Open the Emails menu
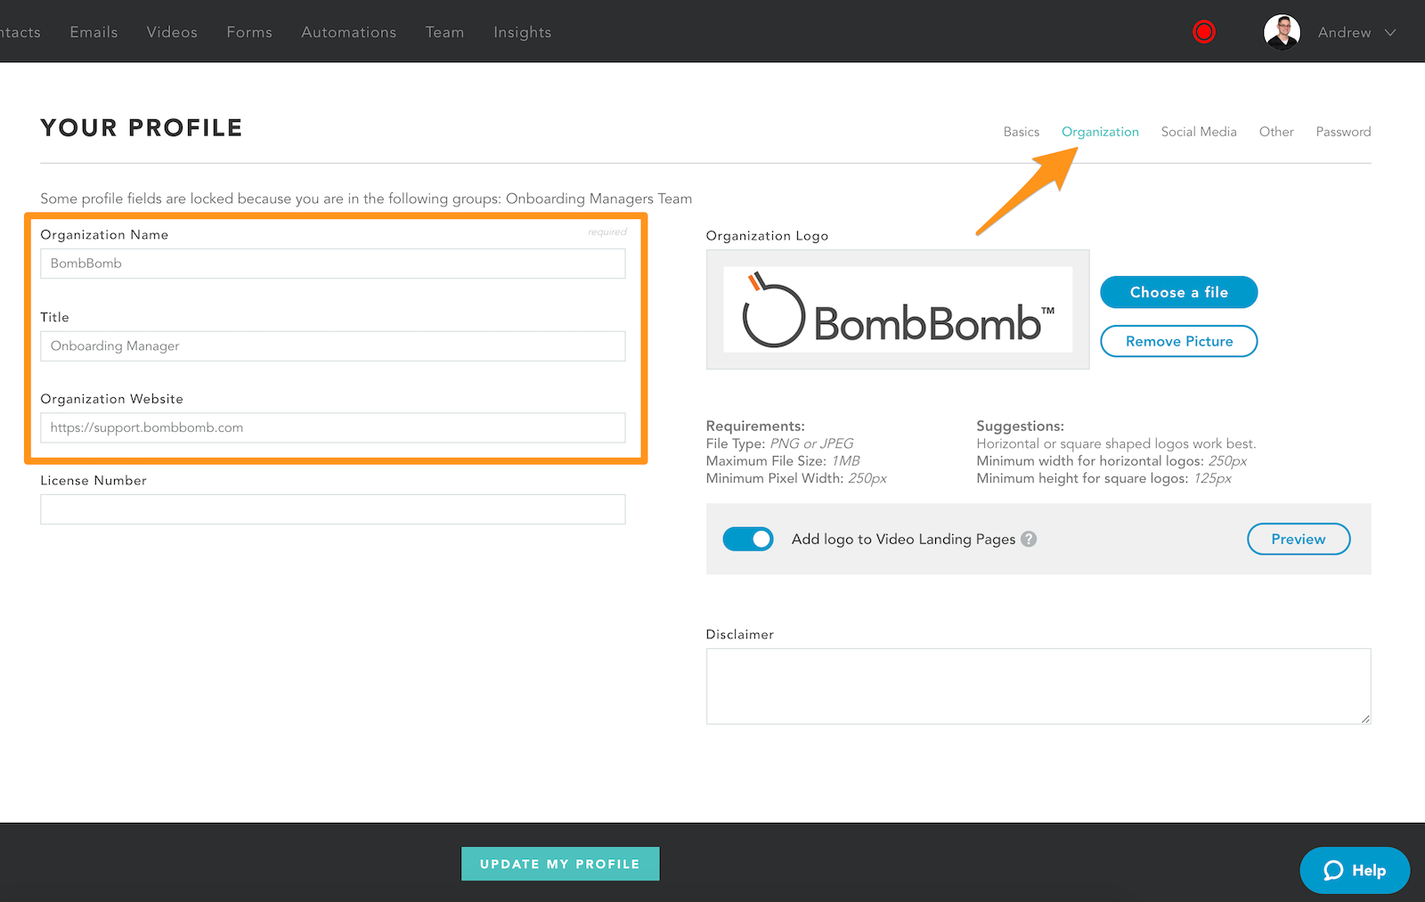The image size is (1425, 902). tap(94, 32)
